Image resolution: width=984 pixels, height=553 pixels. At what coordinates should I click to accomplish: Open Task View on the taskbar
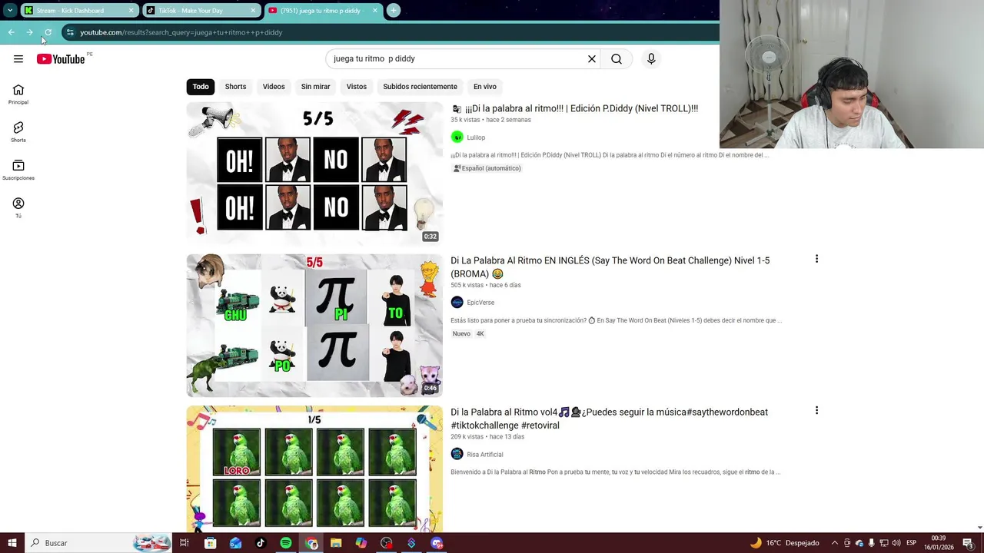pyautogui.click(x=184, y=543)
